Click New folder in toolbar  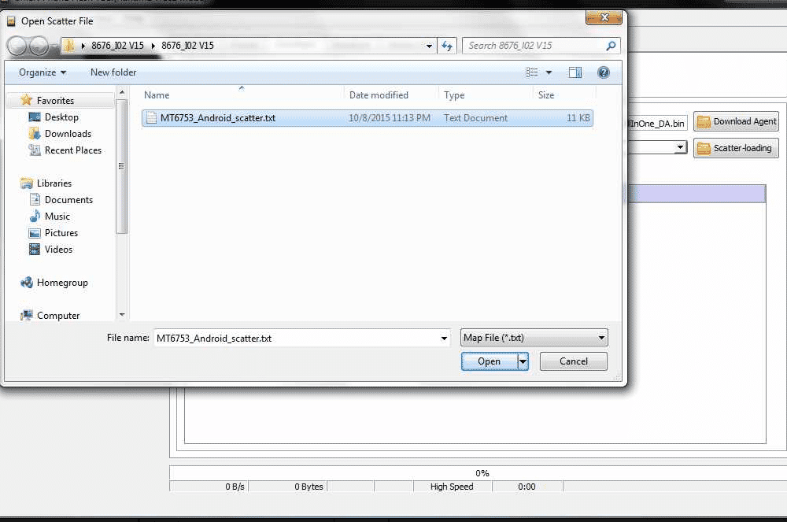point(113,72)
